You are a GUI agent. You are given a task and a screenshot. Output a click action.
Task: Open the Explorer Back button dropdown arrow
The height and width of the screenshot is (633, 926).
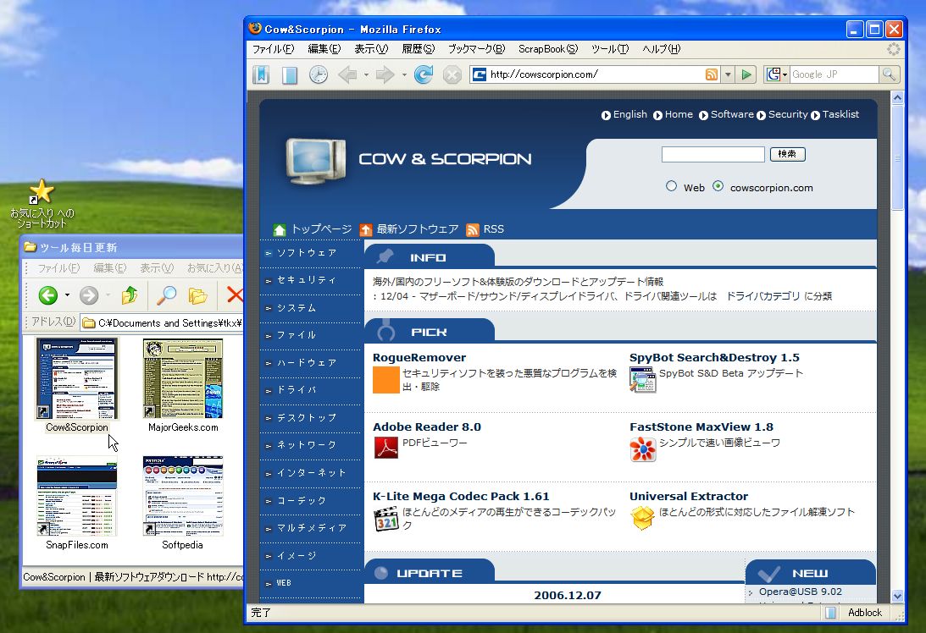click(67, 295)
